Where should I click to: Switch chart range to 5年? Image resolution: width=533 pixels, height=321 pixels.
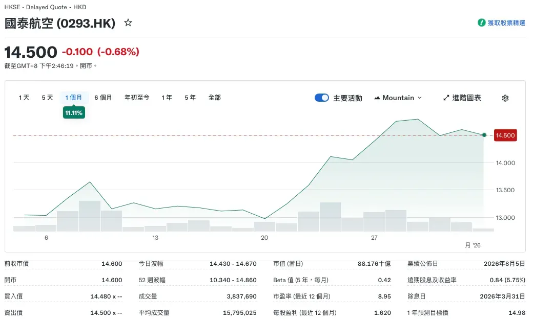[x=190, y=98]
